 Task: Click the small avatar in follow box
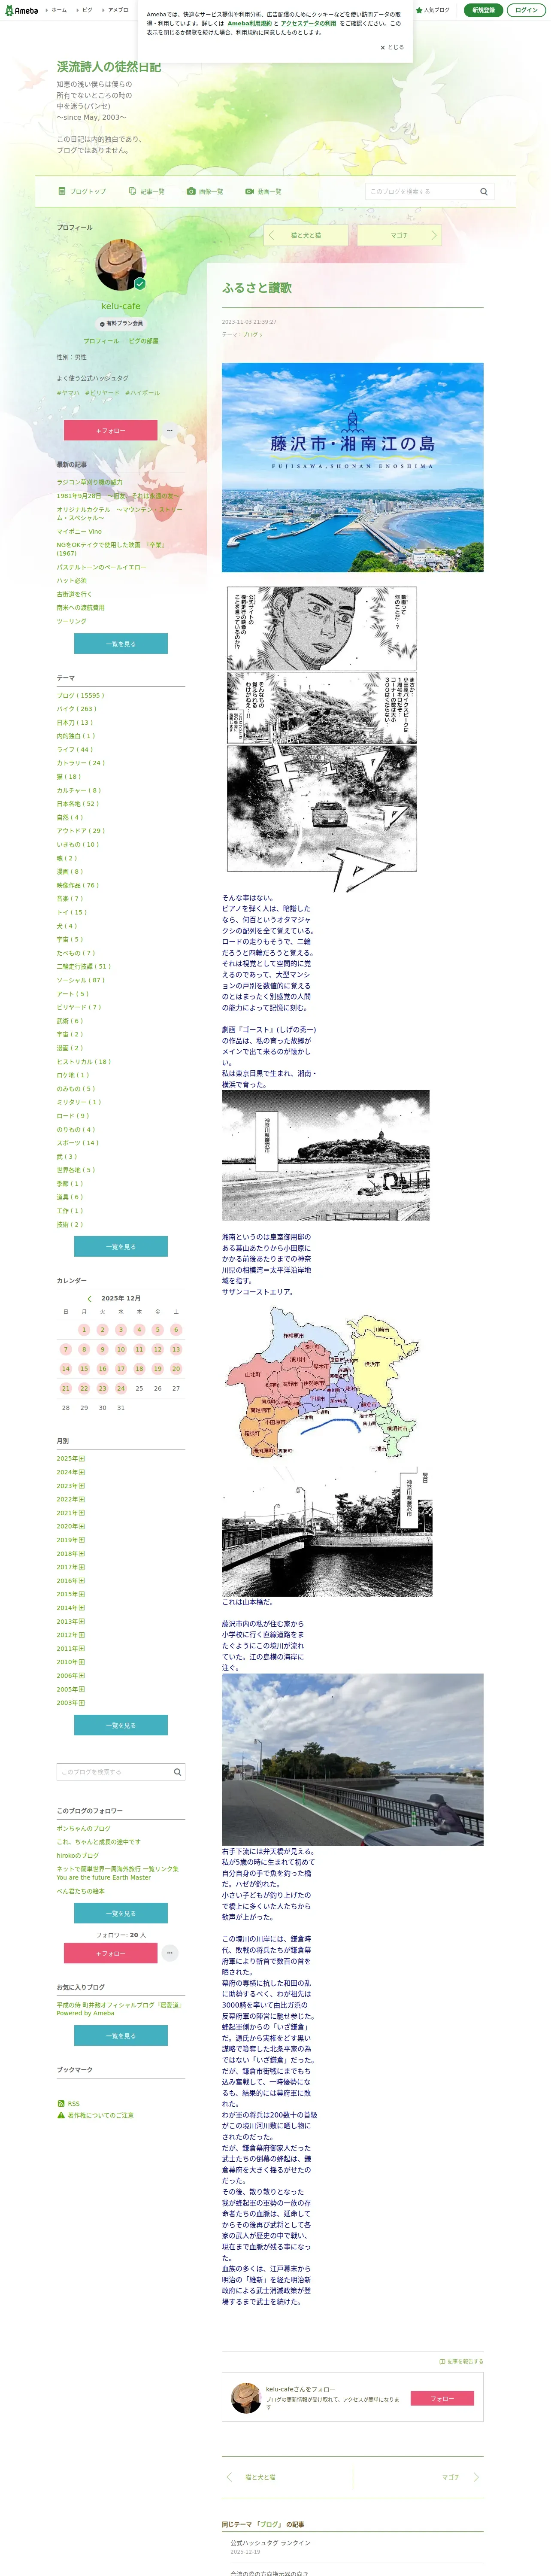click(246, 2398)
